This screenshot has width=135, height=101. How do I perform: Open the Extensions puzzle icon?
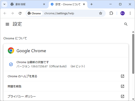pos(111,13)
